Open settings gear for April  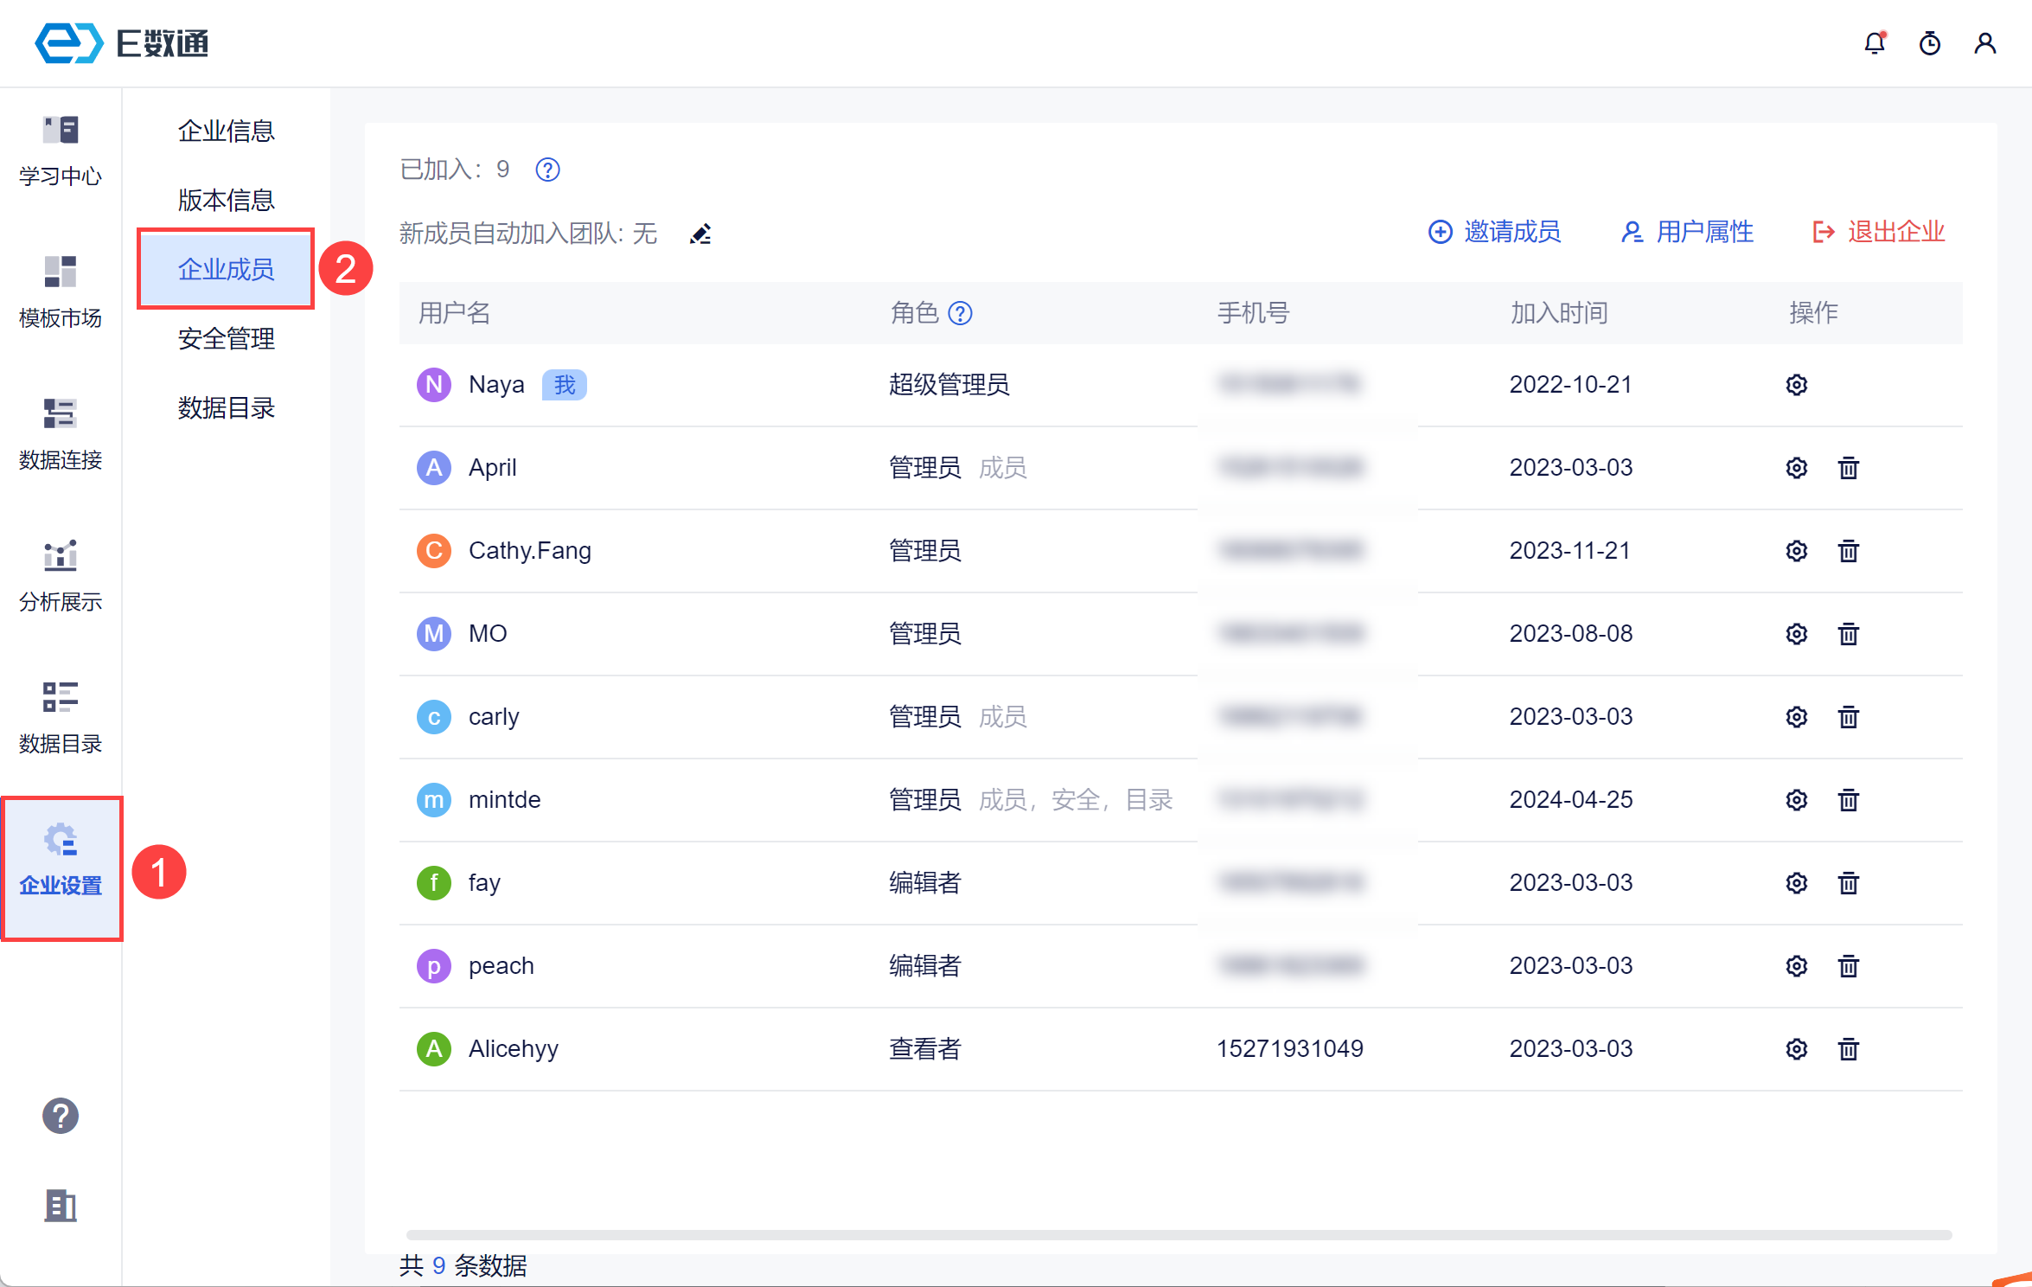tap(1796, 468)
